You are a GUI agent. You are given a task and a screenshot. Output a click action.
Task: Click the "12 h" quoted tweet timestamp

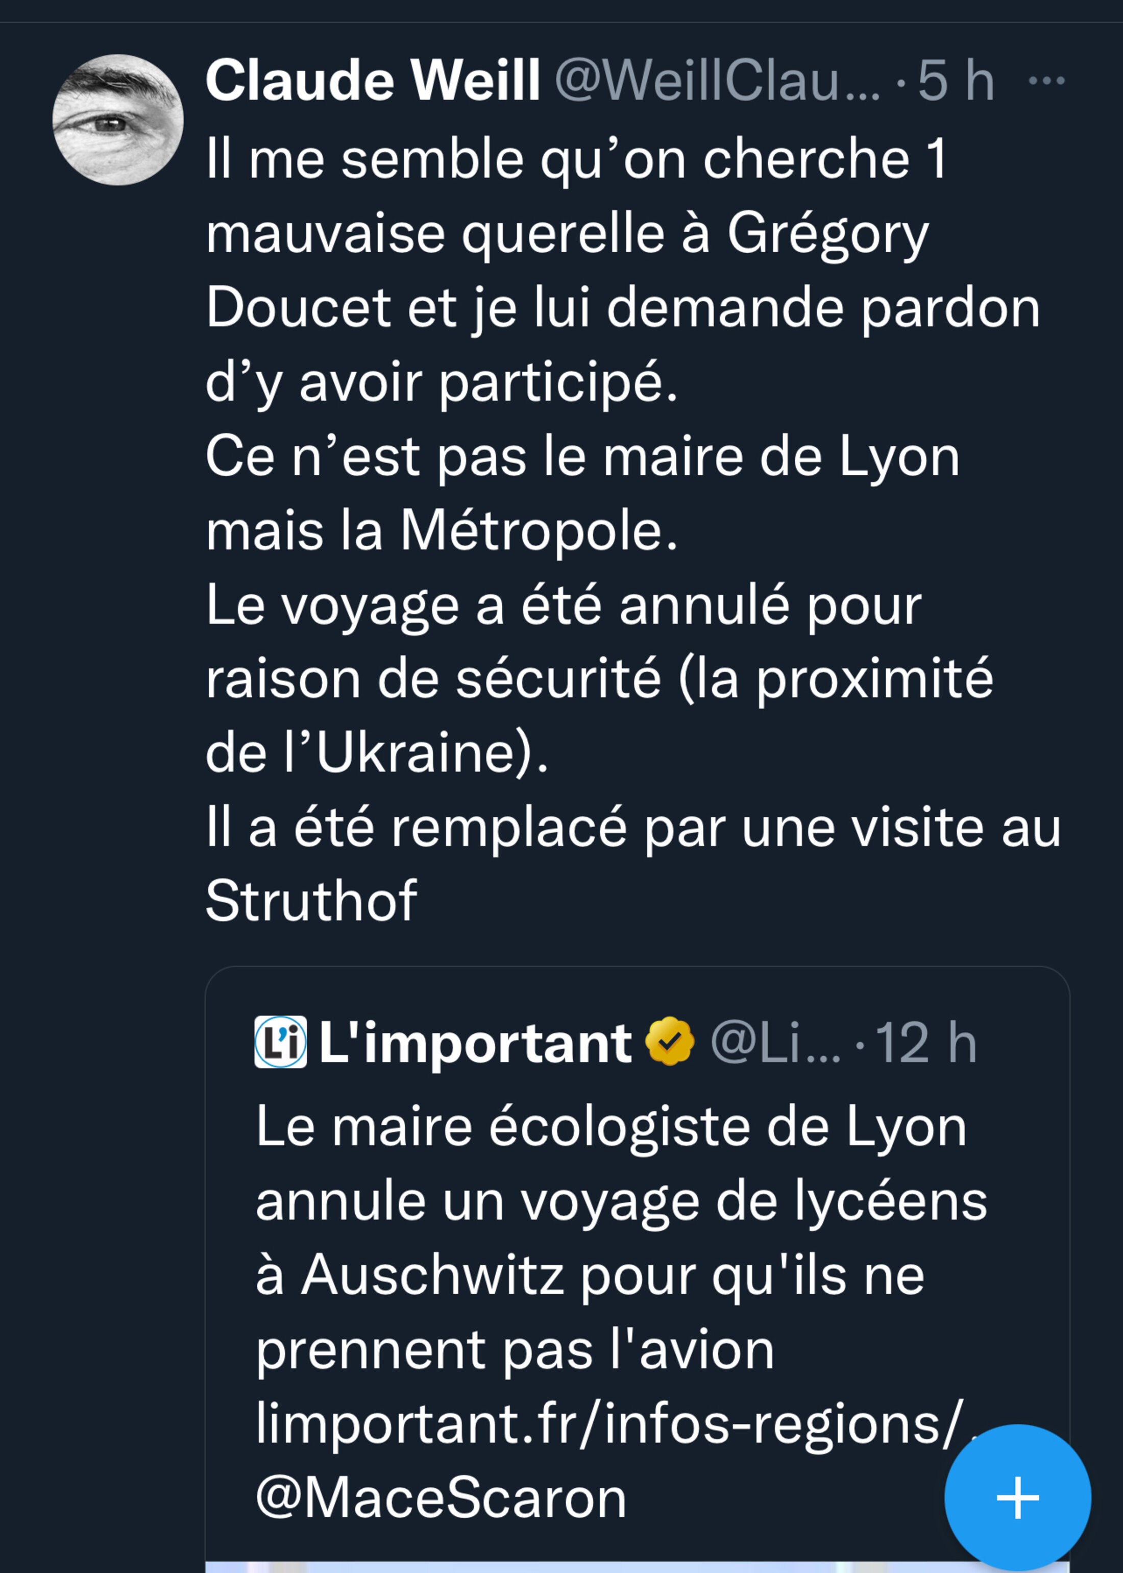pyautogui.click(x=925, y=1042)
